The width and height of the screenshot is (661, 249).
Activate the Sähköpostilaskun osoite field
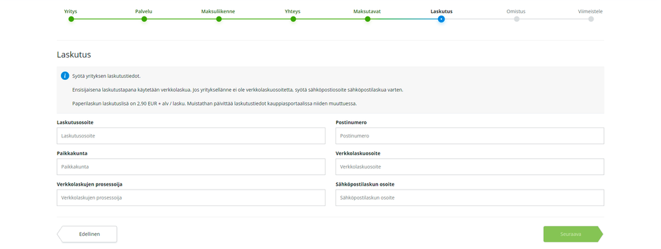click(x=470, y=197)
